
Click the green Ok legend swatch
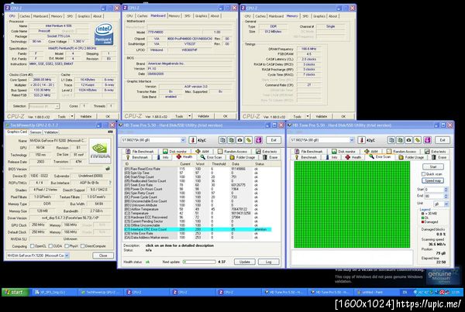point(423,218)
